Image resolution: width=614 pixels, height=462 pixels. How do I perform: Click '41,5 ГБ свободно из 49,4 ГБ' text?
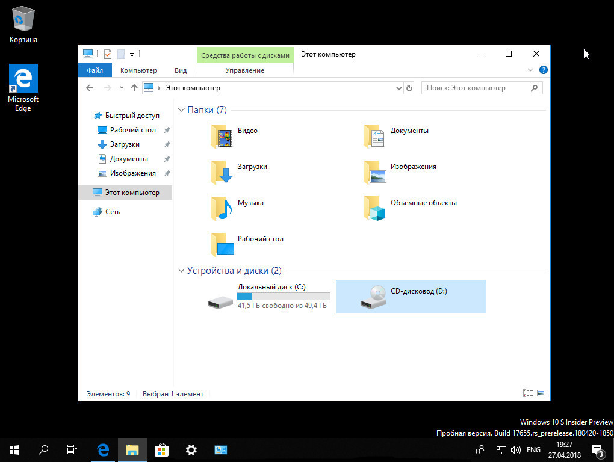click(282, 306)
